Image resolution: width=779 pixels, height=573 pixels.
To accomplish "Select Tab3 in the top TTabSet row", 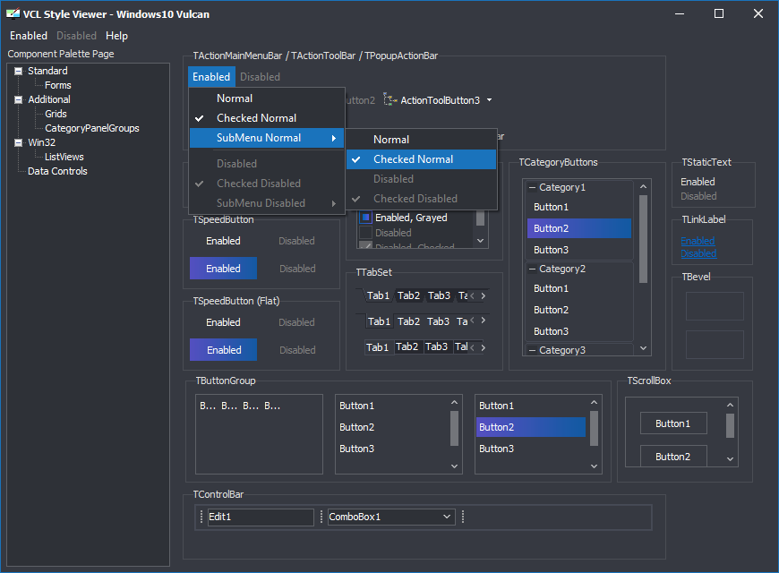I will [439, 295].
